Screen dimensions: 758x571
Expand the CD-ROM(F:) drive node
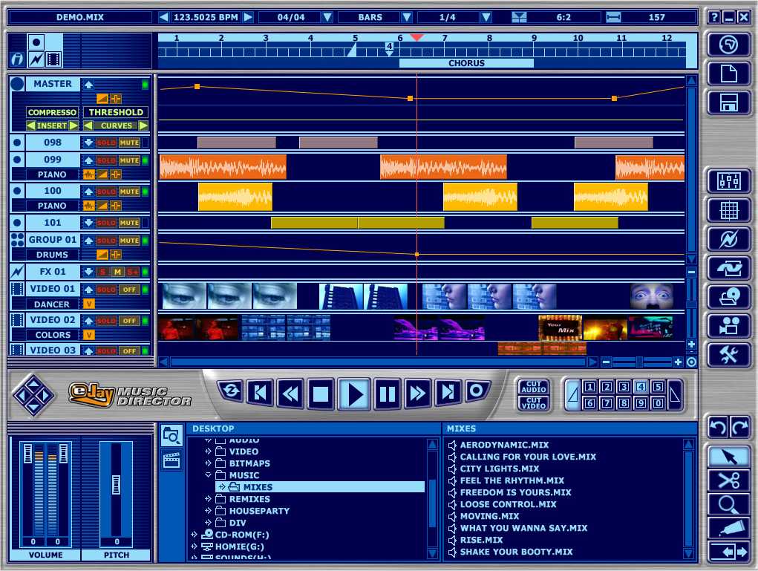tap(194, 535)
